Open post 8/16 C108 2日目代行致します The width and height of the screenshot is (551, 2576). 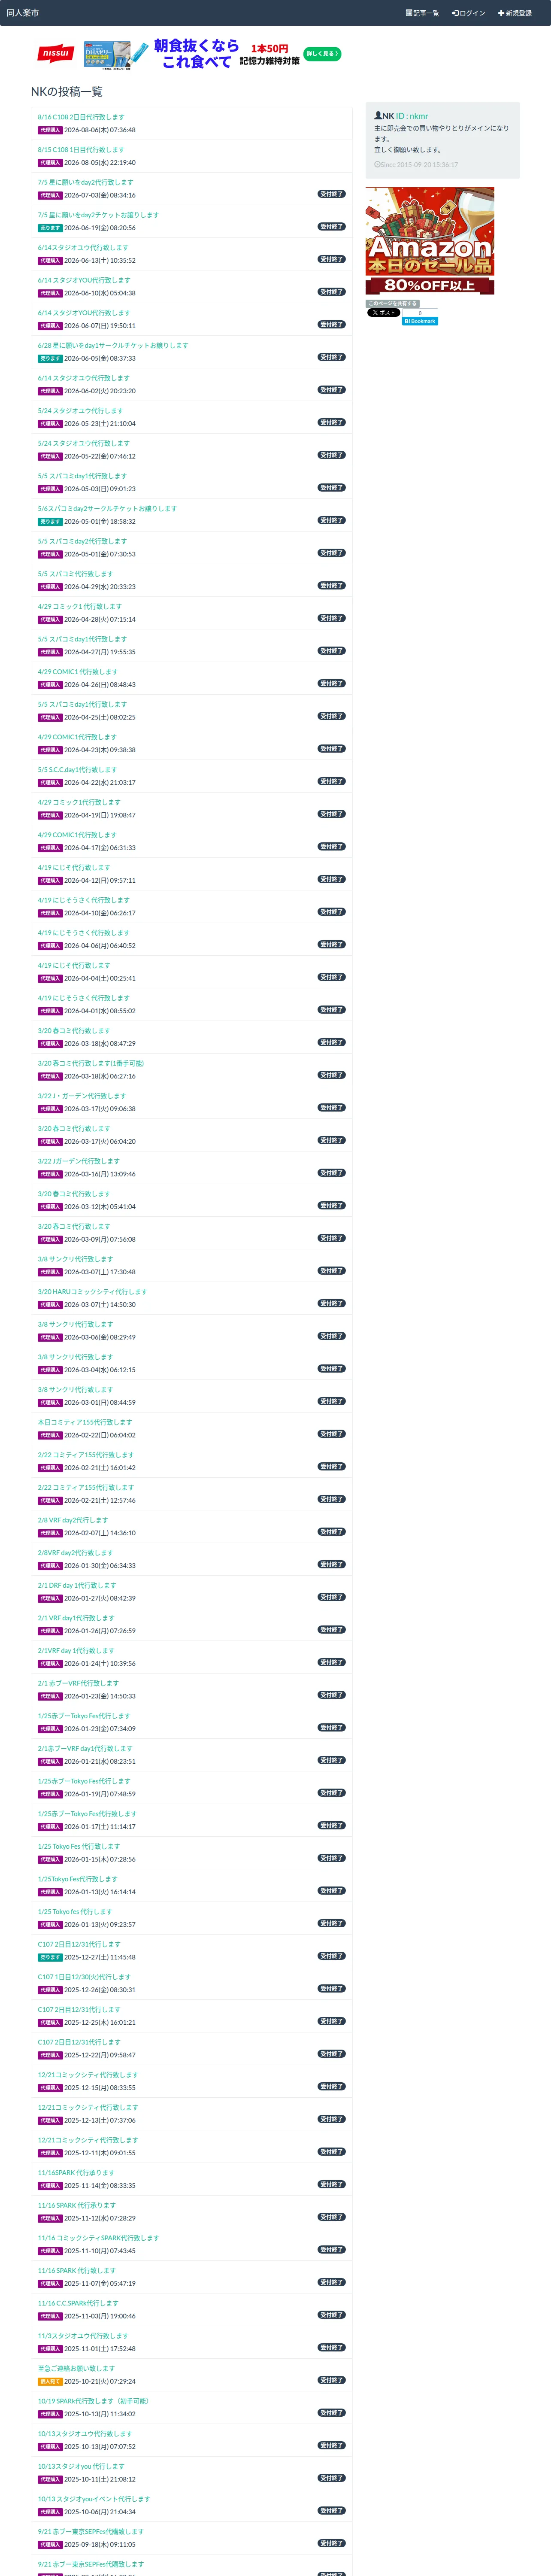(81, 117)
